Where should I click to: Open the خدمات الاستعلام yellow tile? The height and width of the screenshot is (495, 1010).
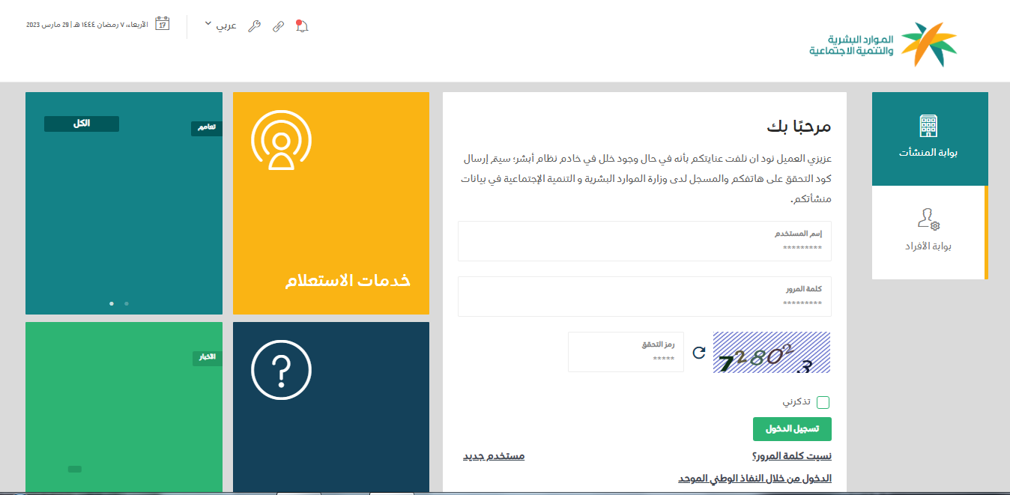(331, 203)
